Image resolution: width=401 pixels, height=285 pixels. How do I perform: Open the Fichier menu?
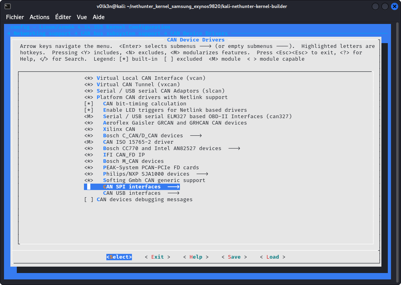tap(15, 17)
